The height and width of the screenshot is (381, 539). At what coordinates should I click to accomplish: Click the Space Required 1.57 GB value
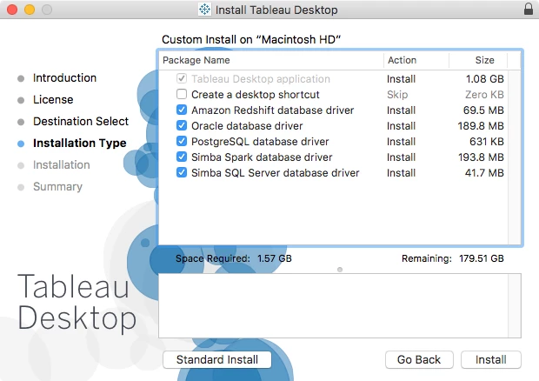(275, 258)
